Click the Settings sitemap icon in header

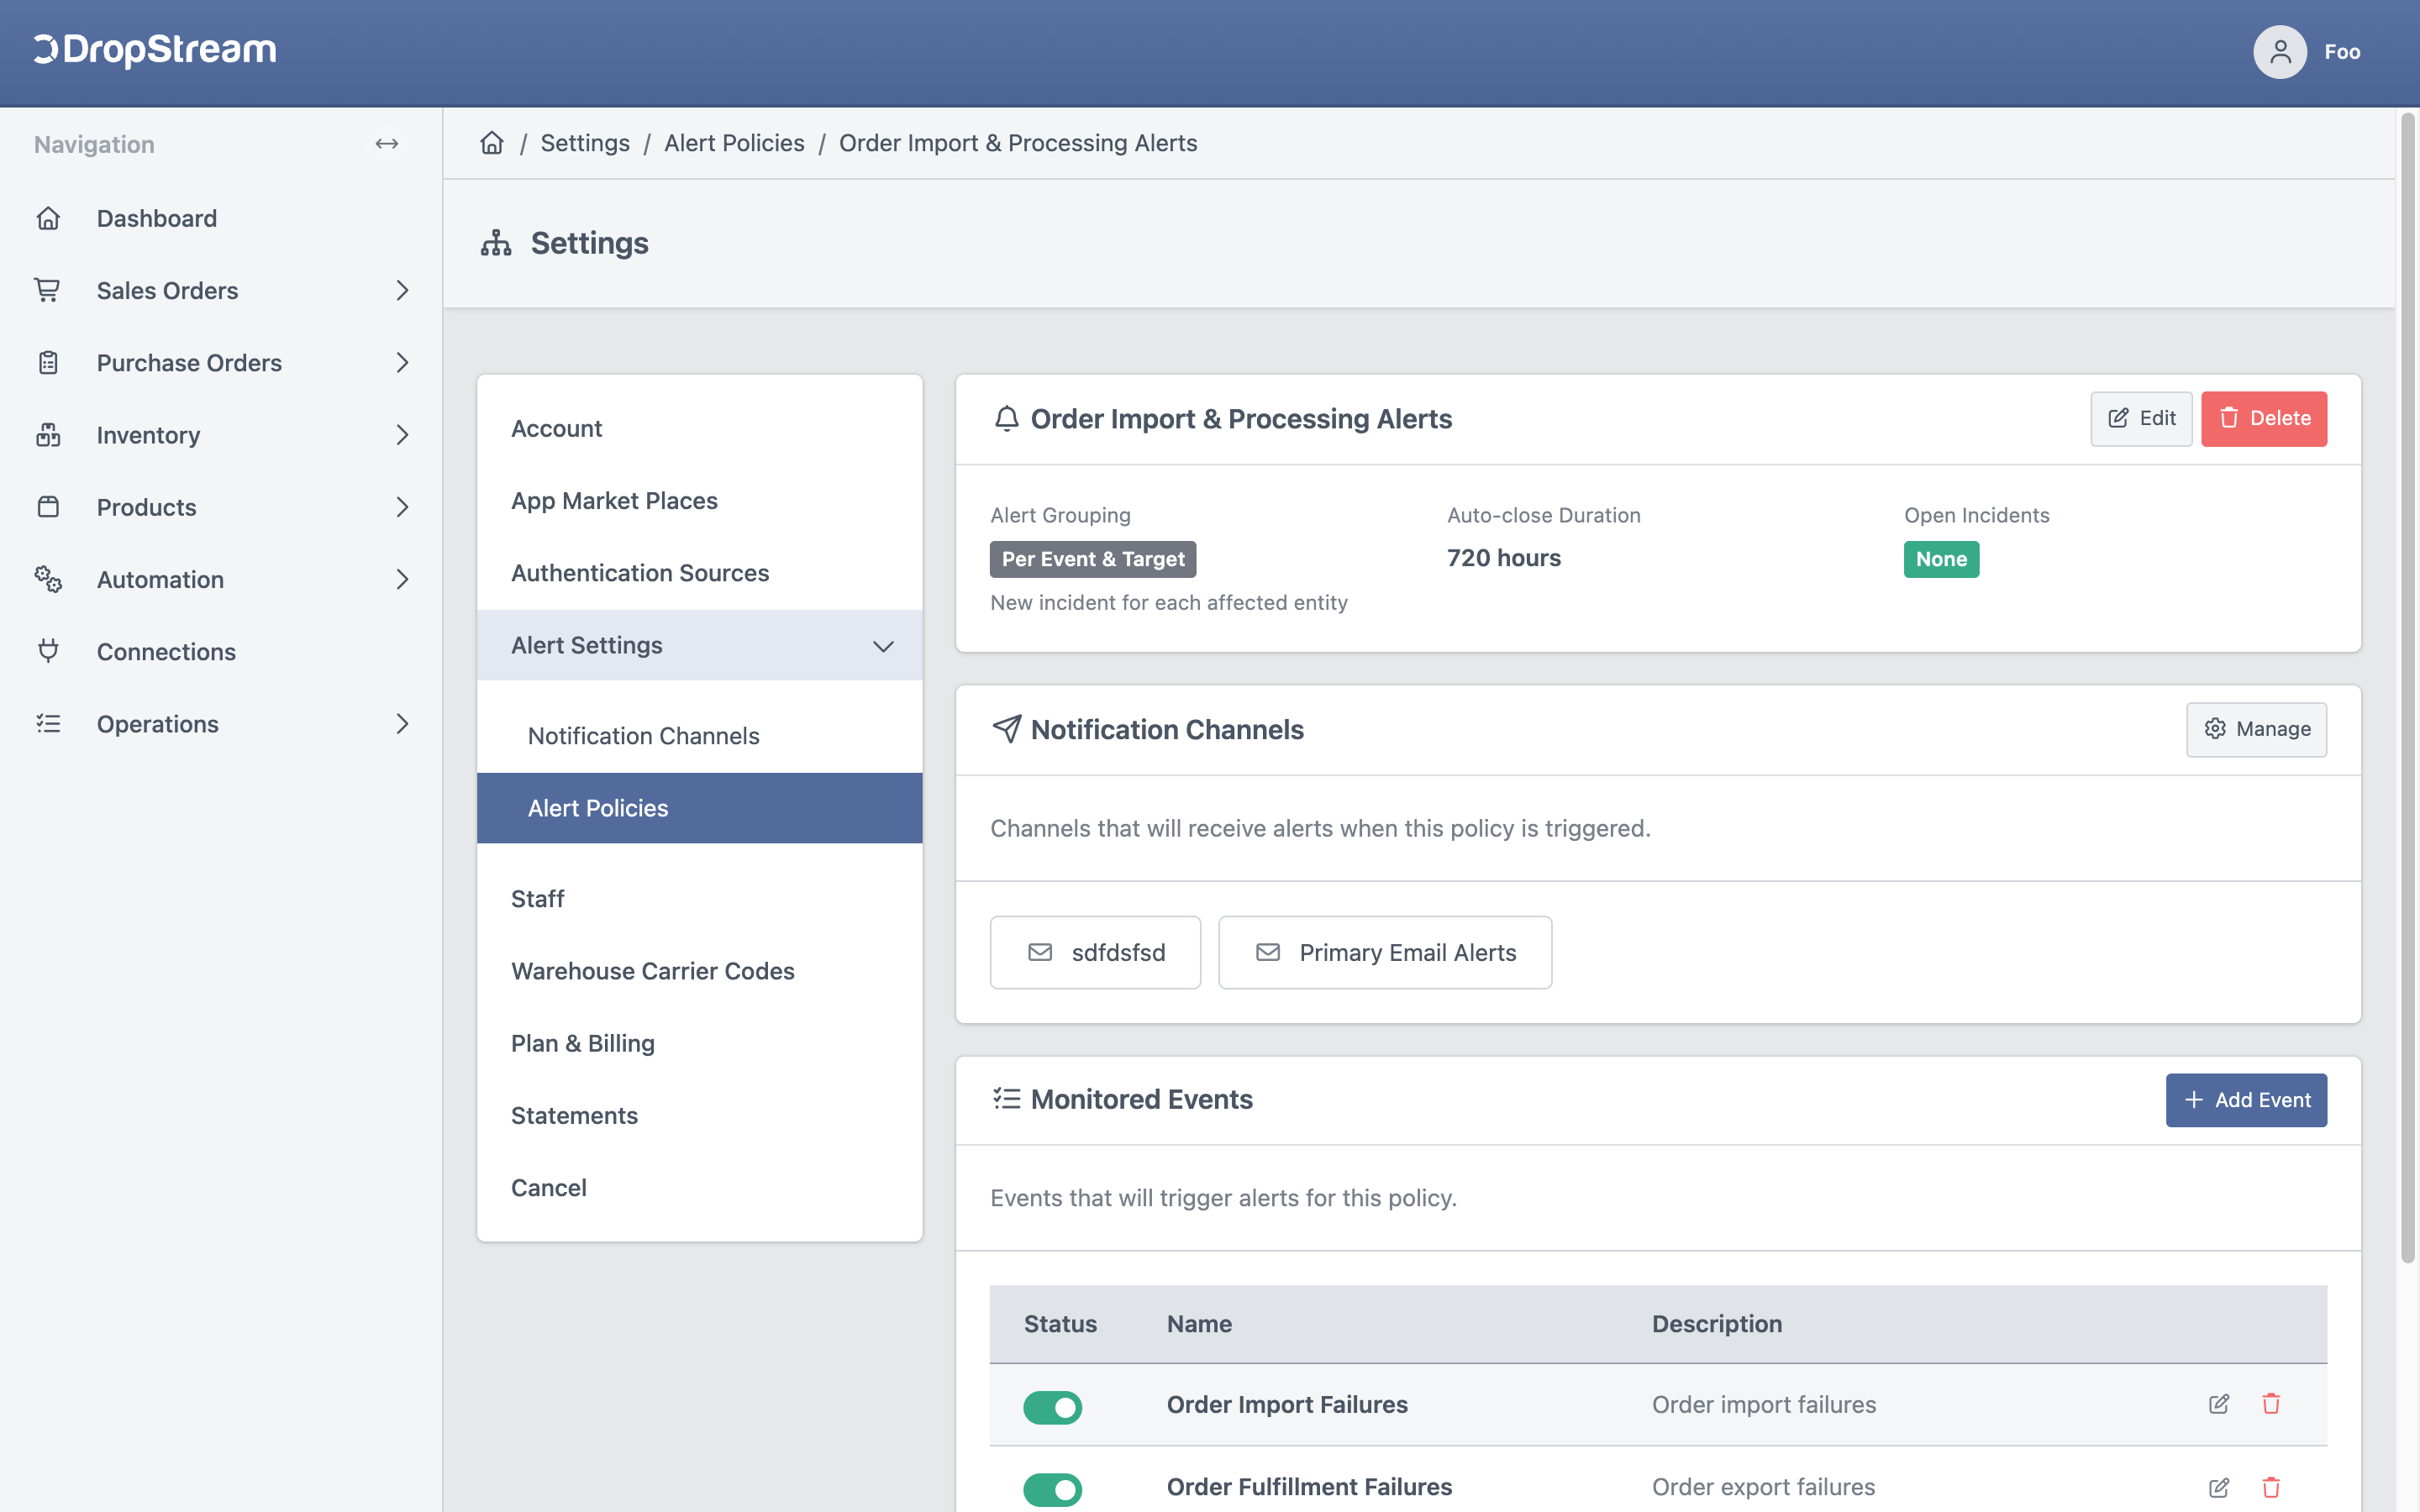(496, 243)
